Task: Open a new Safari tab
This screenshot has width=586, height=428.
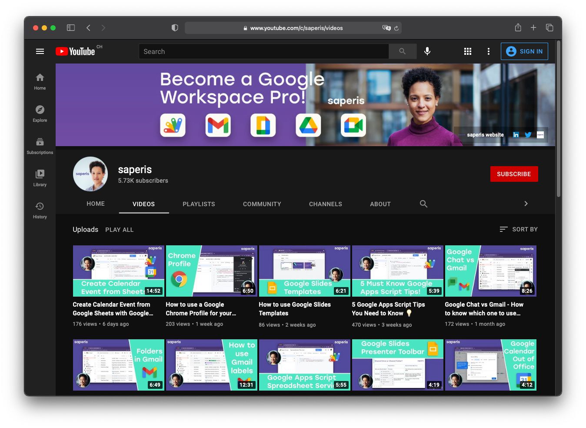Action: point(533,28)
